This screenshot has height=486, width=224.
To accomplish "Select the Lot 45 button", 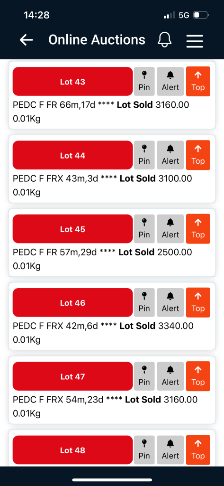I will pos(73,229).
